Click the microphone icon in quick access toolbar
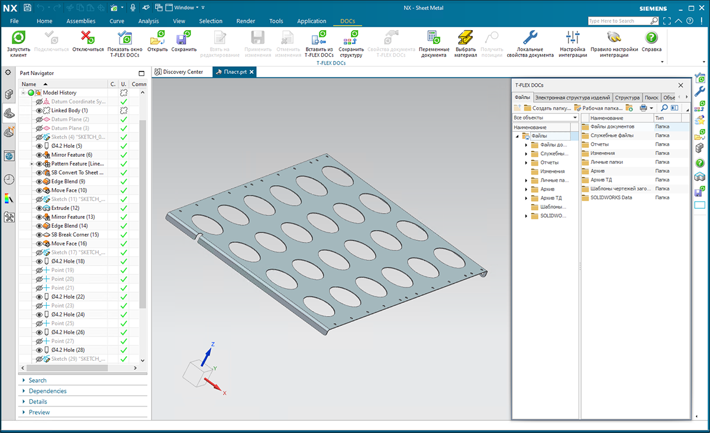The image size is (710, 433). [132, 8]
